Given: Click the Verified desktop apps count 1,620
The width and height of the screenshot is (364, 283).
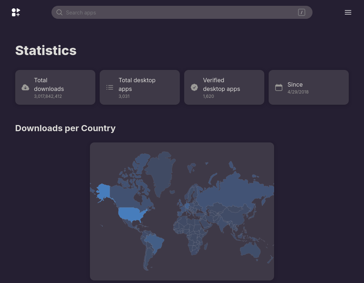Looking at the screenshot, I should coord(208,96).
